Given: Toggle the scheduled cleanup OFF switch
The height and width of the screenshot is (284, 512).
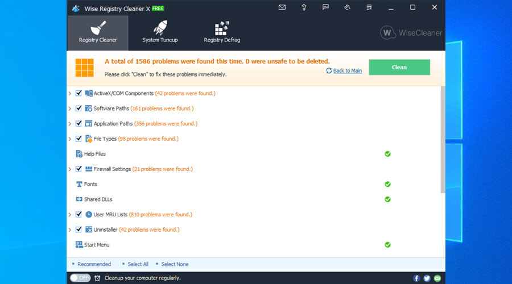Looking at the screenshot, I should (x=80, y=278).
